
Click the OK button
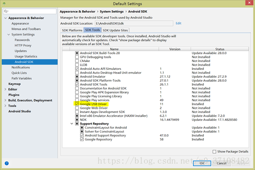click(x=202, y=163)
